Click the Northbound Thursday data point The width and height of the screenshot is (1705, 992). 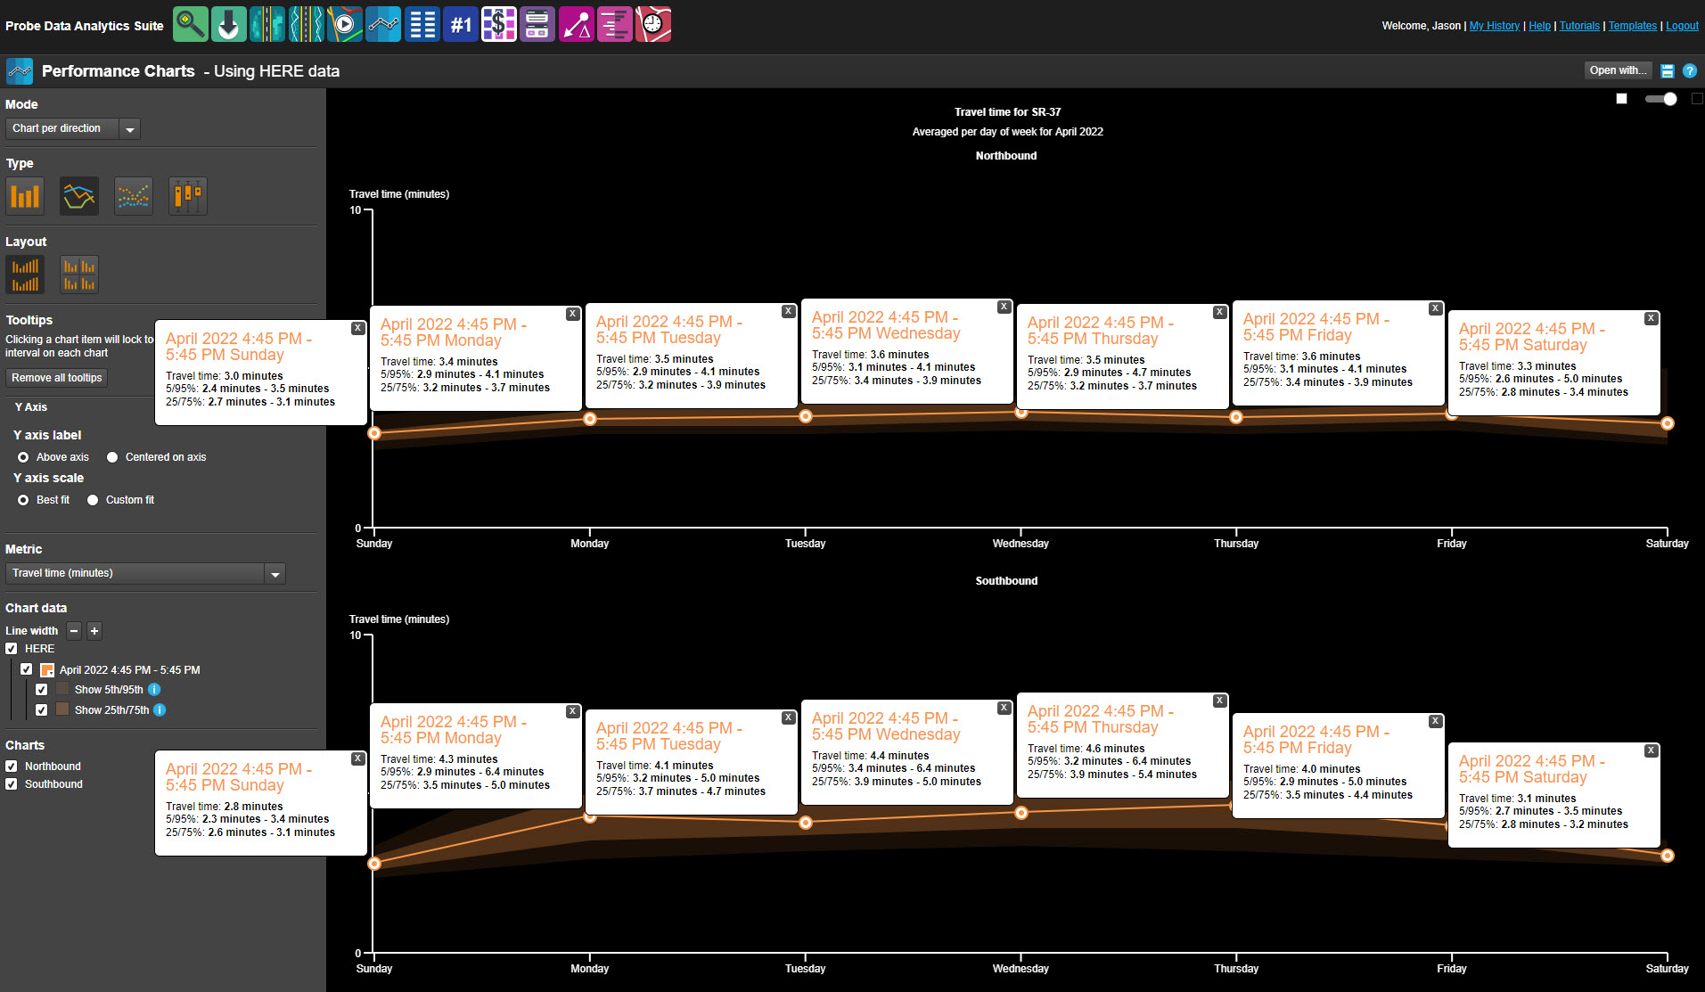(1236, 417)
